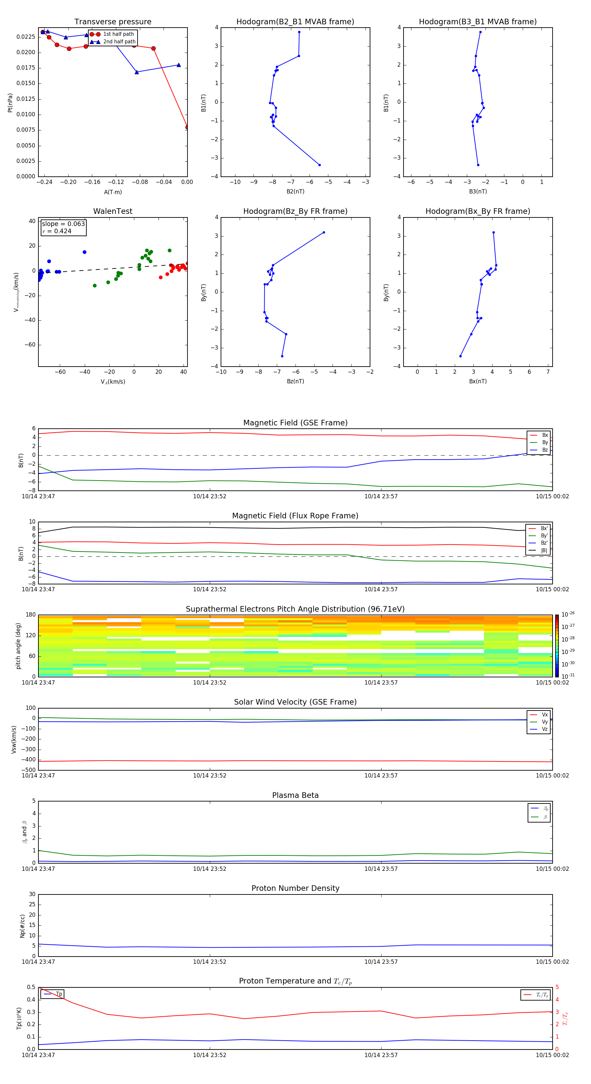Click the B3(nT) x-axis label

click(x=478, y=192)
